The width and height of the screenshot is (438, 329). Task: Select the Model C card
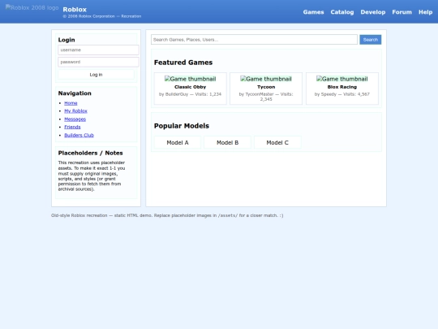[277, 142]
